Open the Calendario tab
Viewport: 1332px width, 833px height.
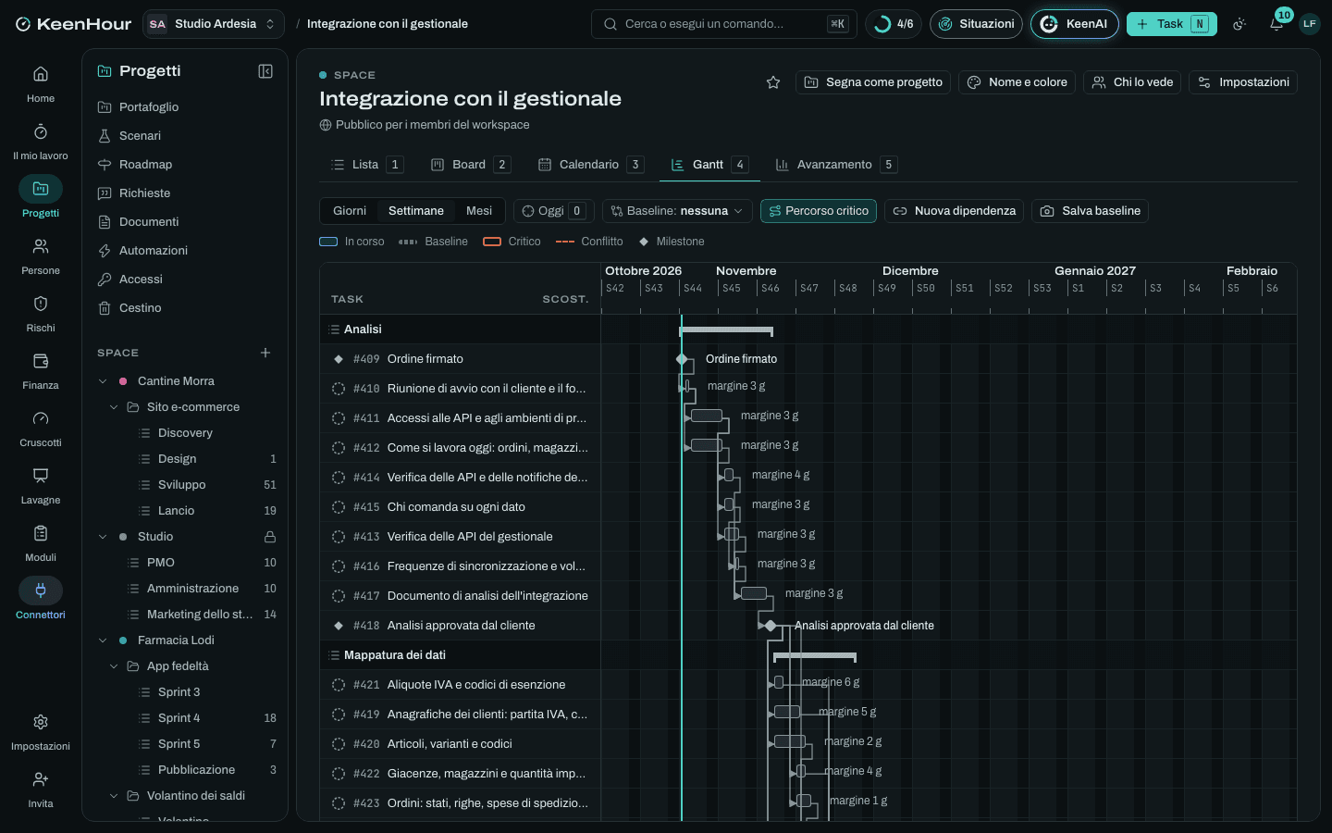point(590,165)
